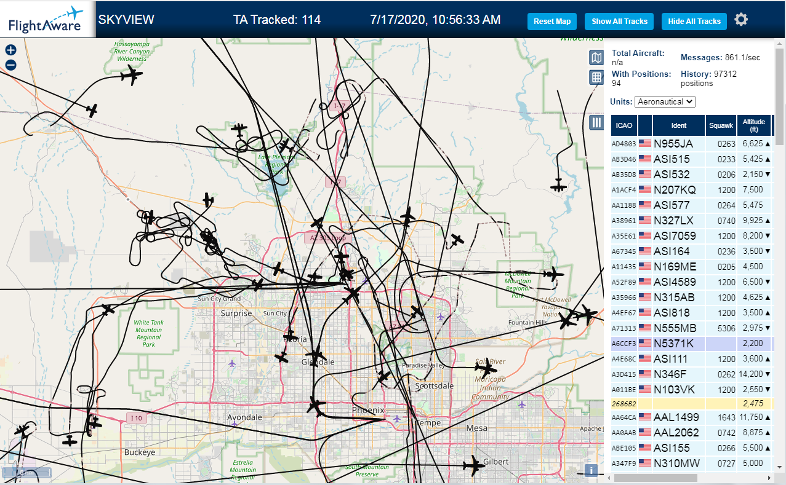The image size is (786, 485).
Task: Click Show All Tracks
Action: (x=619, y=21)
